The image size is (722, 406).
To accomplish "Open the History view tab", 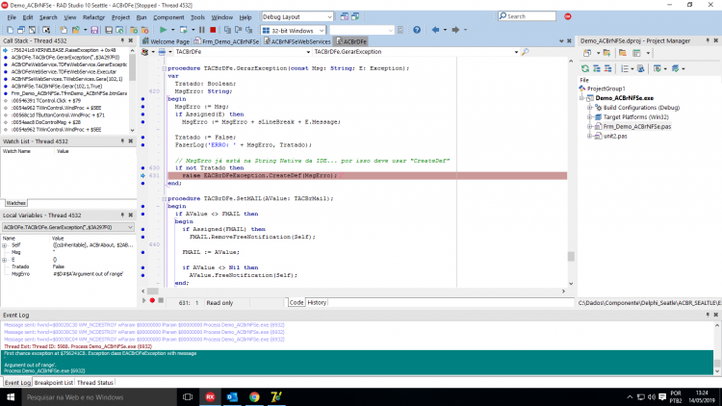I will point(317,302).
